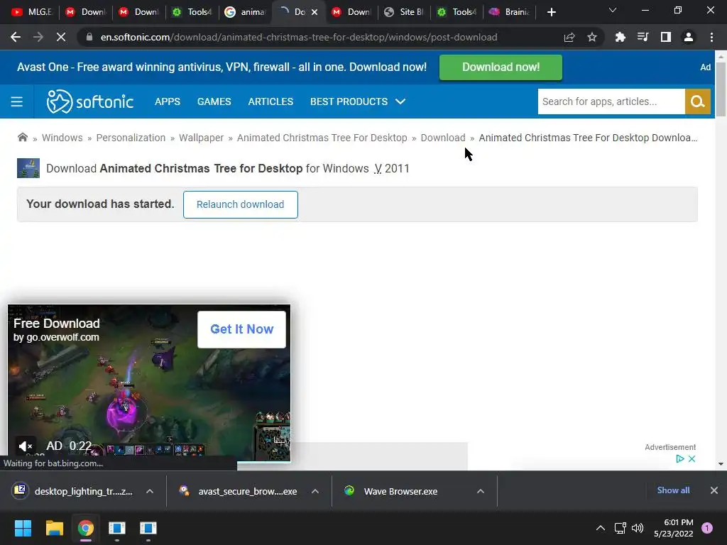Screen dimensions: 727x545
Task: Open the Wallpaper breadcrumb link
Action: click(201, 138)
